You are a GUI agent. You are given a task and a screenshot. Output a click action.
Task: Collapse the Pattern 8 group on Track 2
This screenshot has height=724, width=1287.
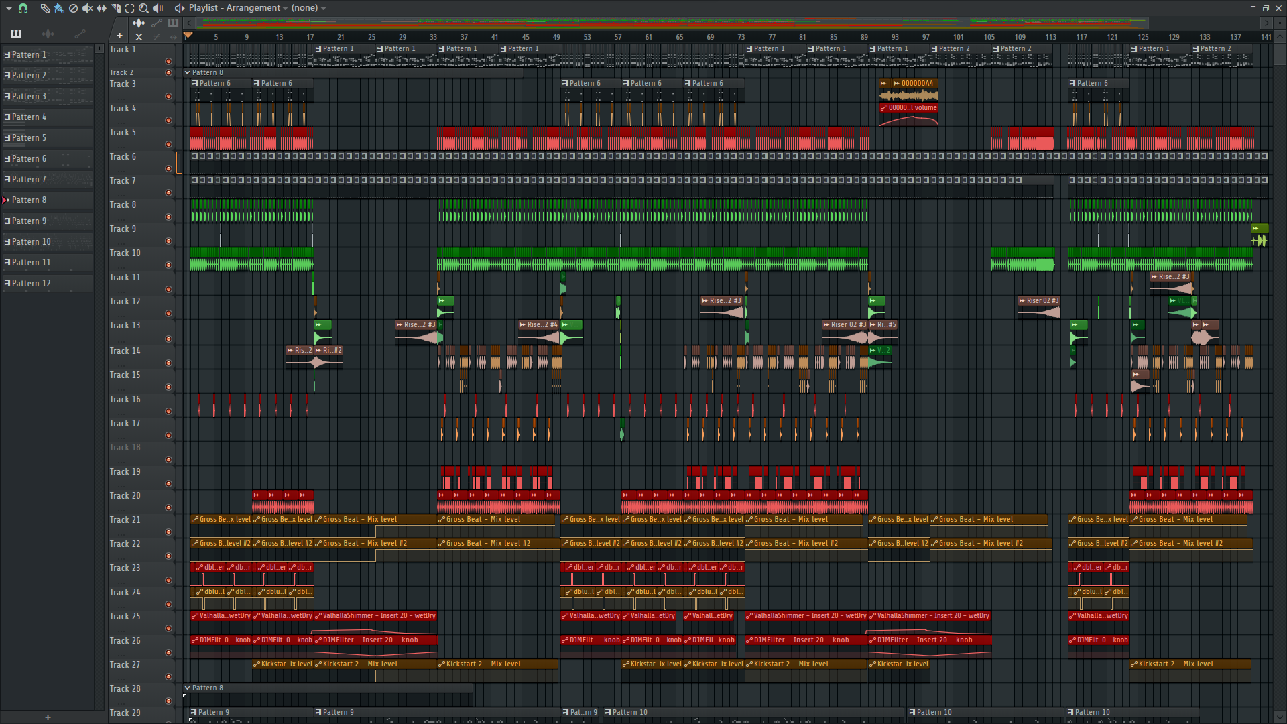pos(188,72)
